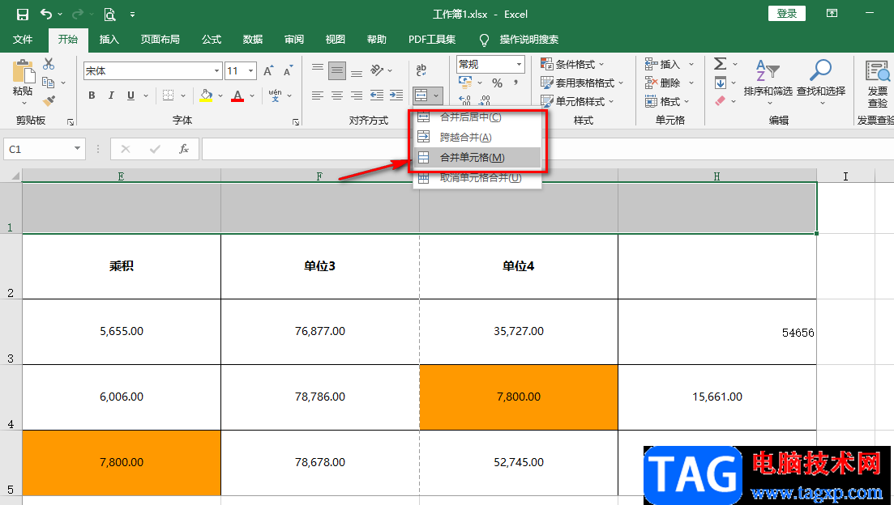Expand fill color dropdown arrow

[220, 95]
